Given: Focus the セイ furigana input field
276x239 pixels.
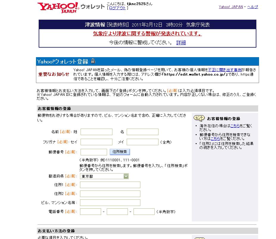Looking at the screenshot, I should (96, 142).
